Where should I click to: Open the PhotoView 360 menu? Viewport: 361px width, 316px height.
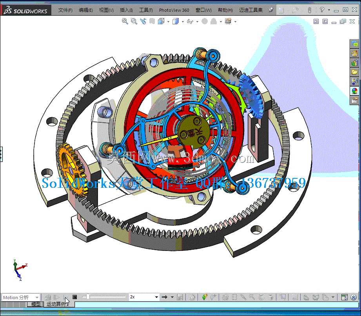tap(174, 10)
